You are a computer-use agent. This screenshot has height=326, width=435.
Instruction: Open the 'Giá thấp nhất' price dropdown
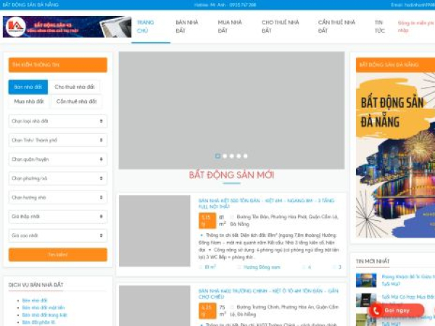[58, 217]
